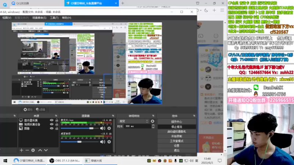This screenshot has width=294, height=165.
Task: Click 退出 to exit OBS
Action: point(177,150)
